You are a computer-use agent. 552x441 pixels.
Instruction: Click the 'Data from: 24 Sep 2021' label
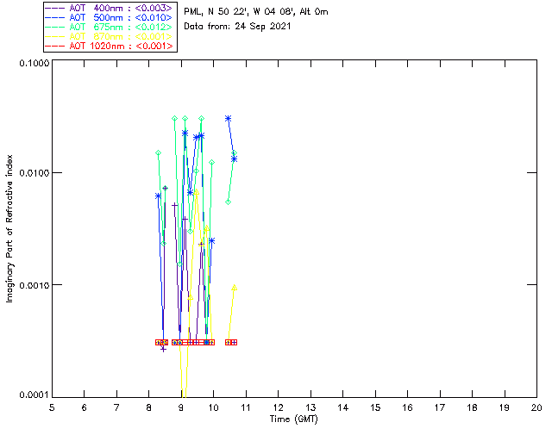tap(238, 27)
